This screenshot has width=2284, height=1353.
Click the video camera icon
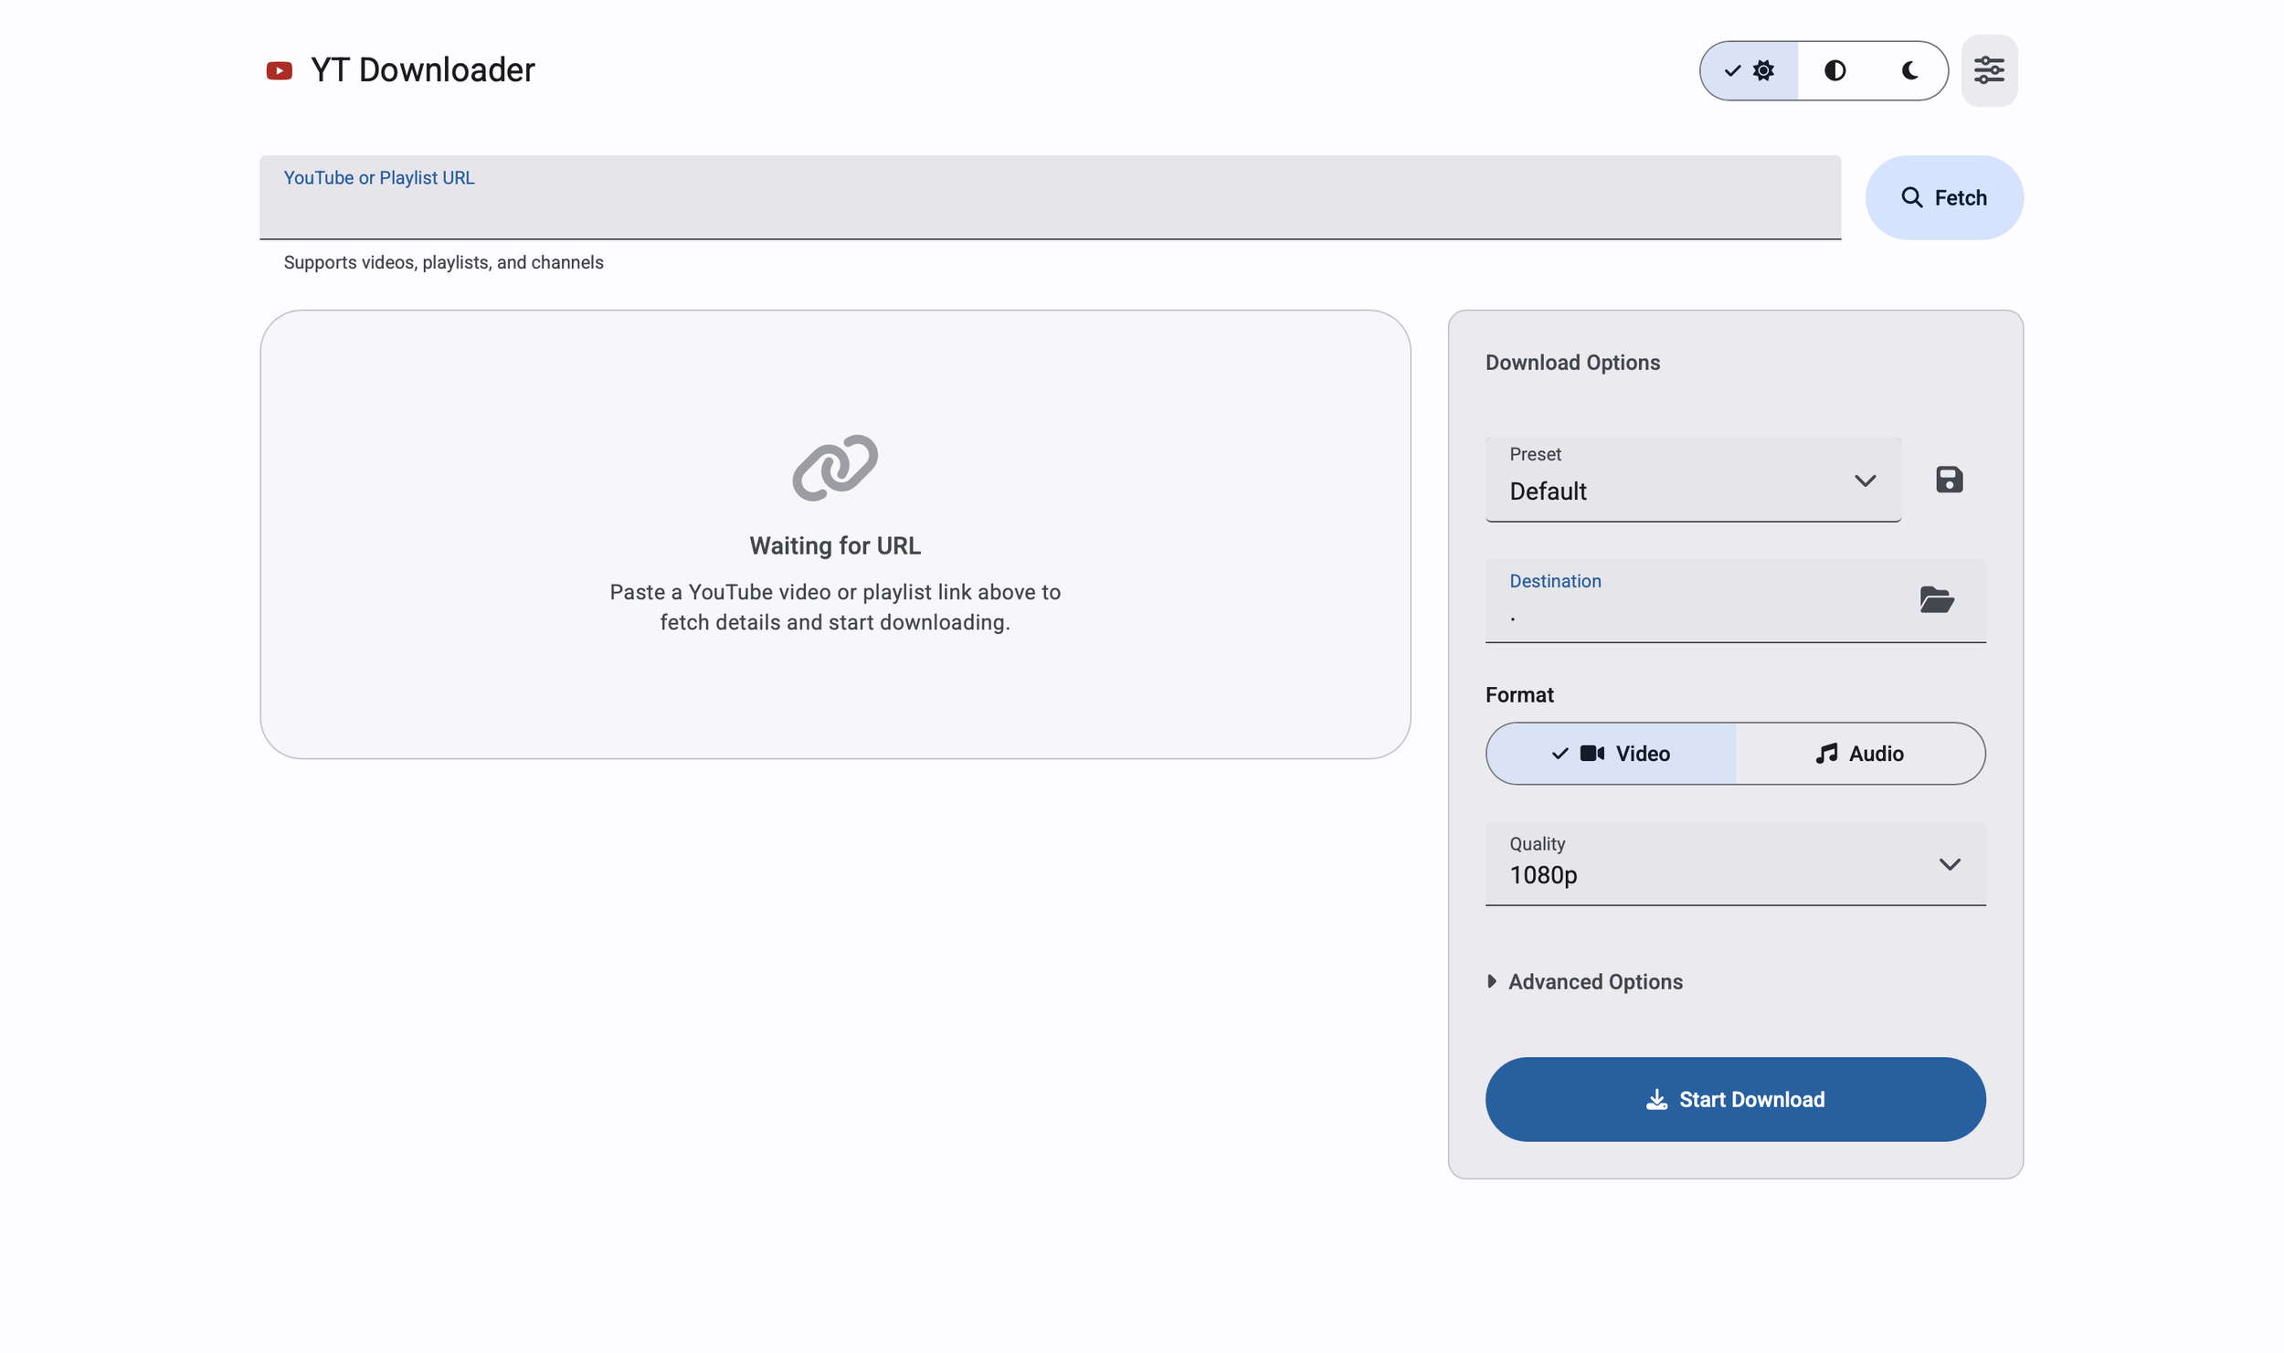[1591, 754]
